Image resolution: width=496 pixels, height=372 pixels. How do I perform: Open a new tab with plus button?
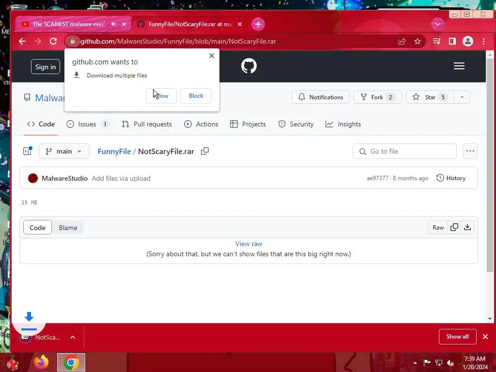pos(258,24)
